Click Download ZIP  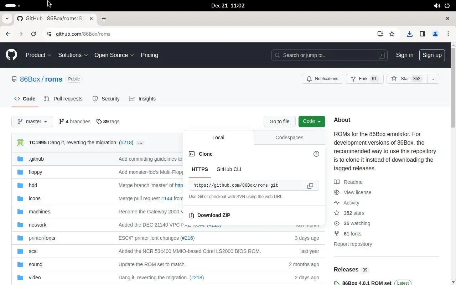[214, 215]
